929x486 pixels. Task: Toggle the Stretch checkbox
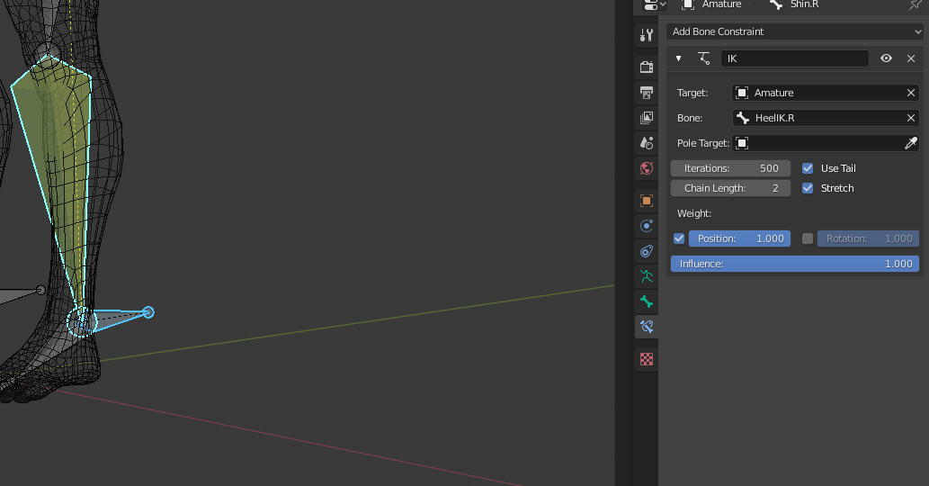(x=808, y=188)
